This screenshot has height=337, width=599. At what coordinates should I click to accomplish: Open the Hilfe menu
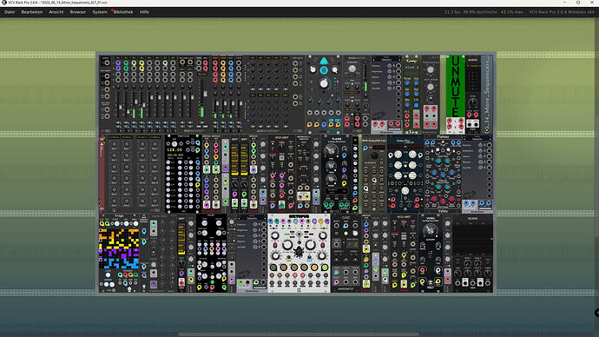(144, 12)
